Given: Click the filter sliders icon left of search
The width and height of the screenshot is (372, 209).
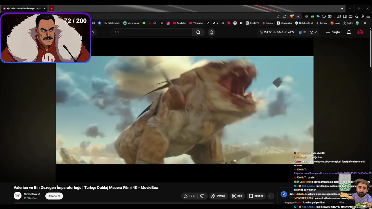Looking at the screenshot, I should (93, 32).
